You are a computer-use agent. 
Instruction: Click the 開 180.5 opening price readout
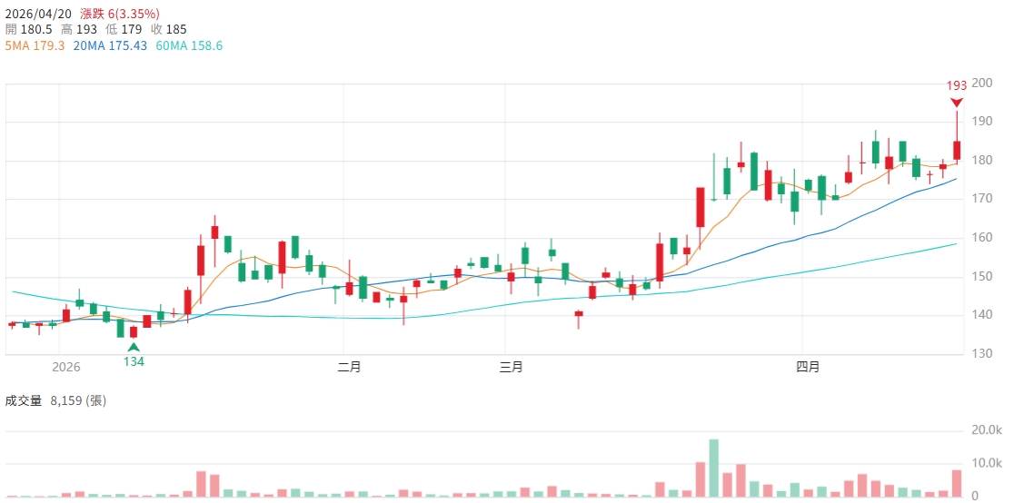(x=29, y=29)
